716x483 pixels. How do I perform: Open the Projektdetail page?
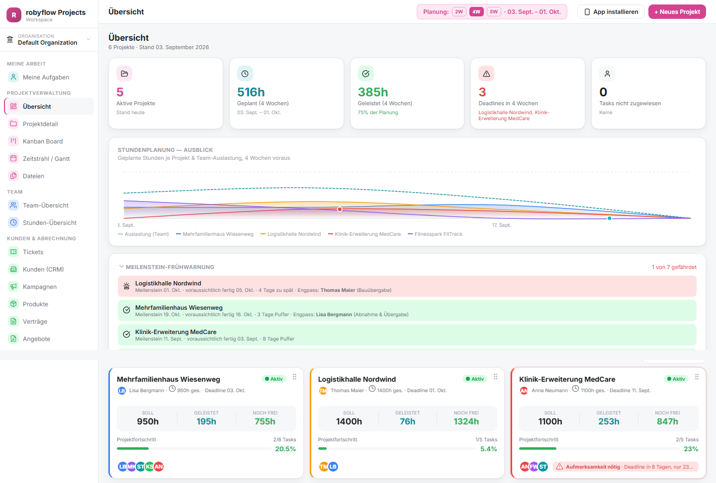(x=49, y=124)
